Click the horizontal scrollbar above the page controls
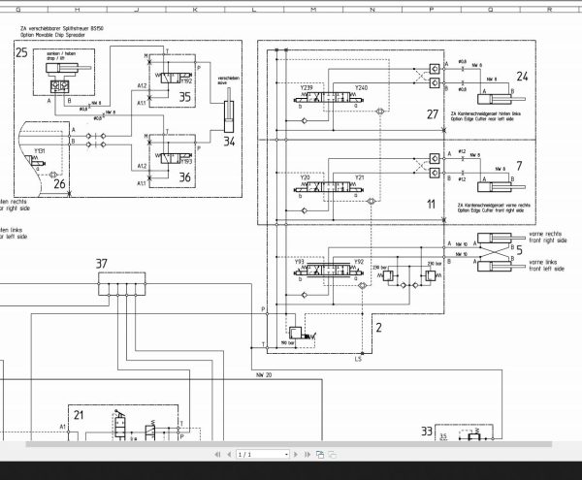 (289, 444)
